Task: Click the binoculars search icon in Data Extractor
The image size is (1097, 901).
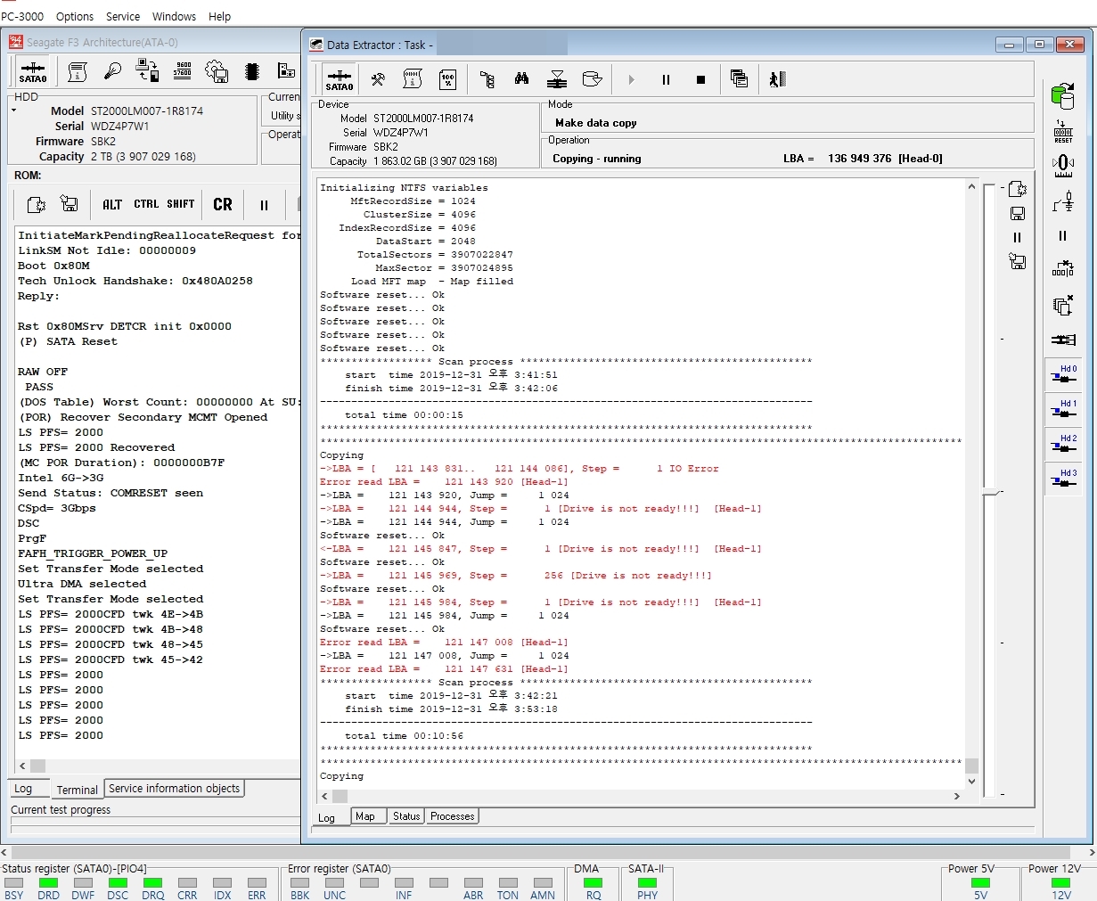Action: [x=521, y=79]
